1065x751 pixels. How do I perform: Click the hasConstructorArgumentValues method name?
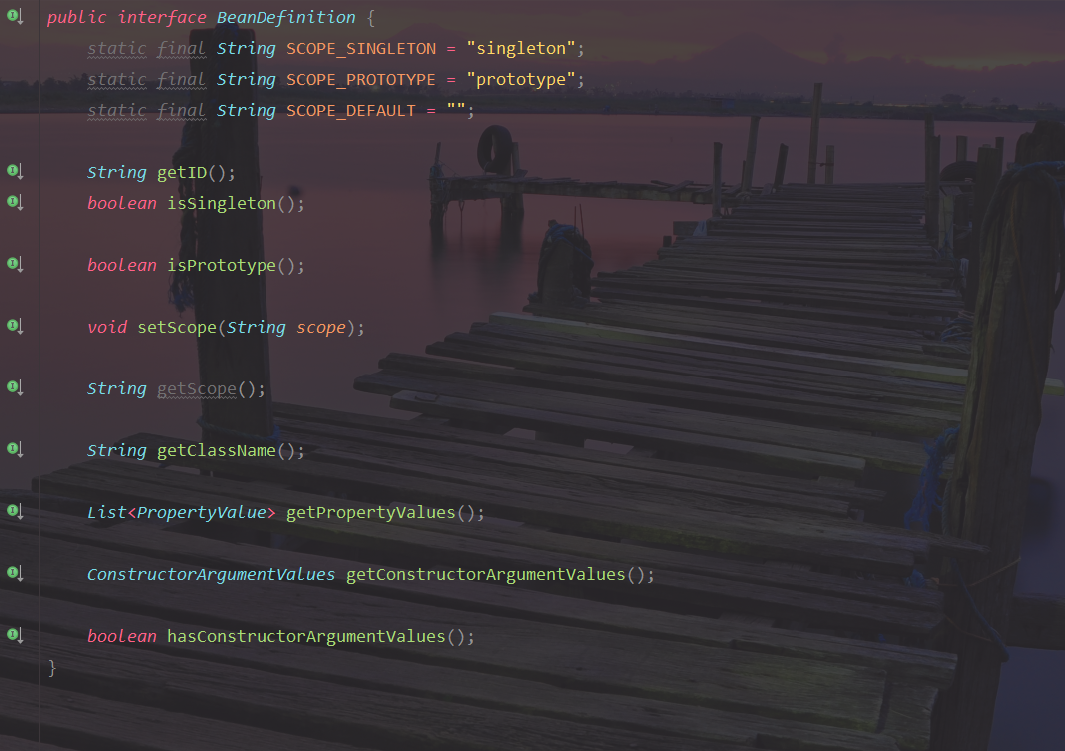[x=306, y=637]
